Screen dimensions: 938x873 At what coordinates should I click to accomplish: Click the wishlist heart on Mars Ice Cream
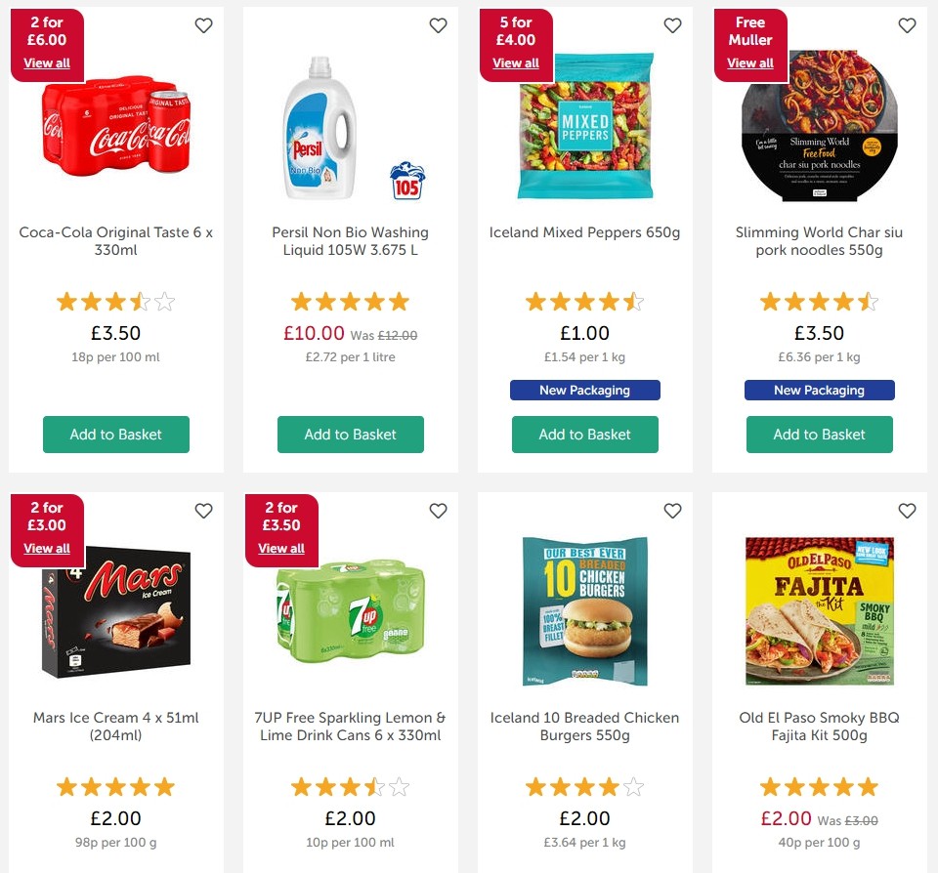click(203, 511)
